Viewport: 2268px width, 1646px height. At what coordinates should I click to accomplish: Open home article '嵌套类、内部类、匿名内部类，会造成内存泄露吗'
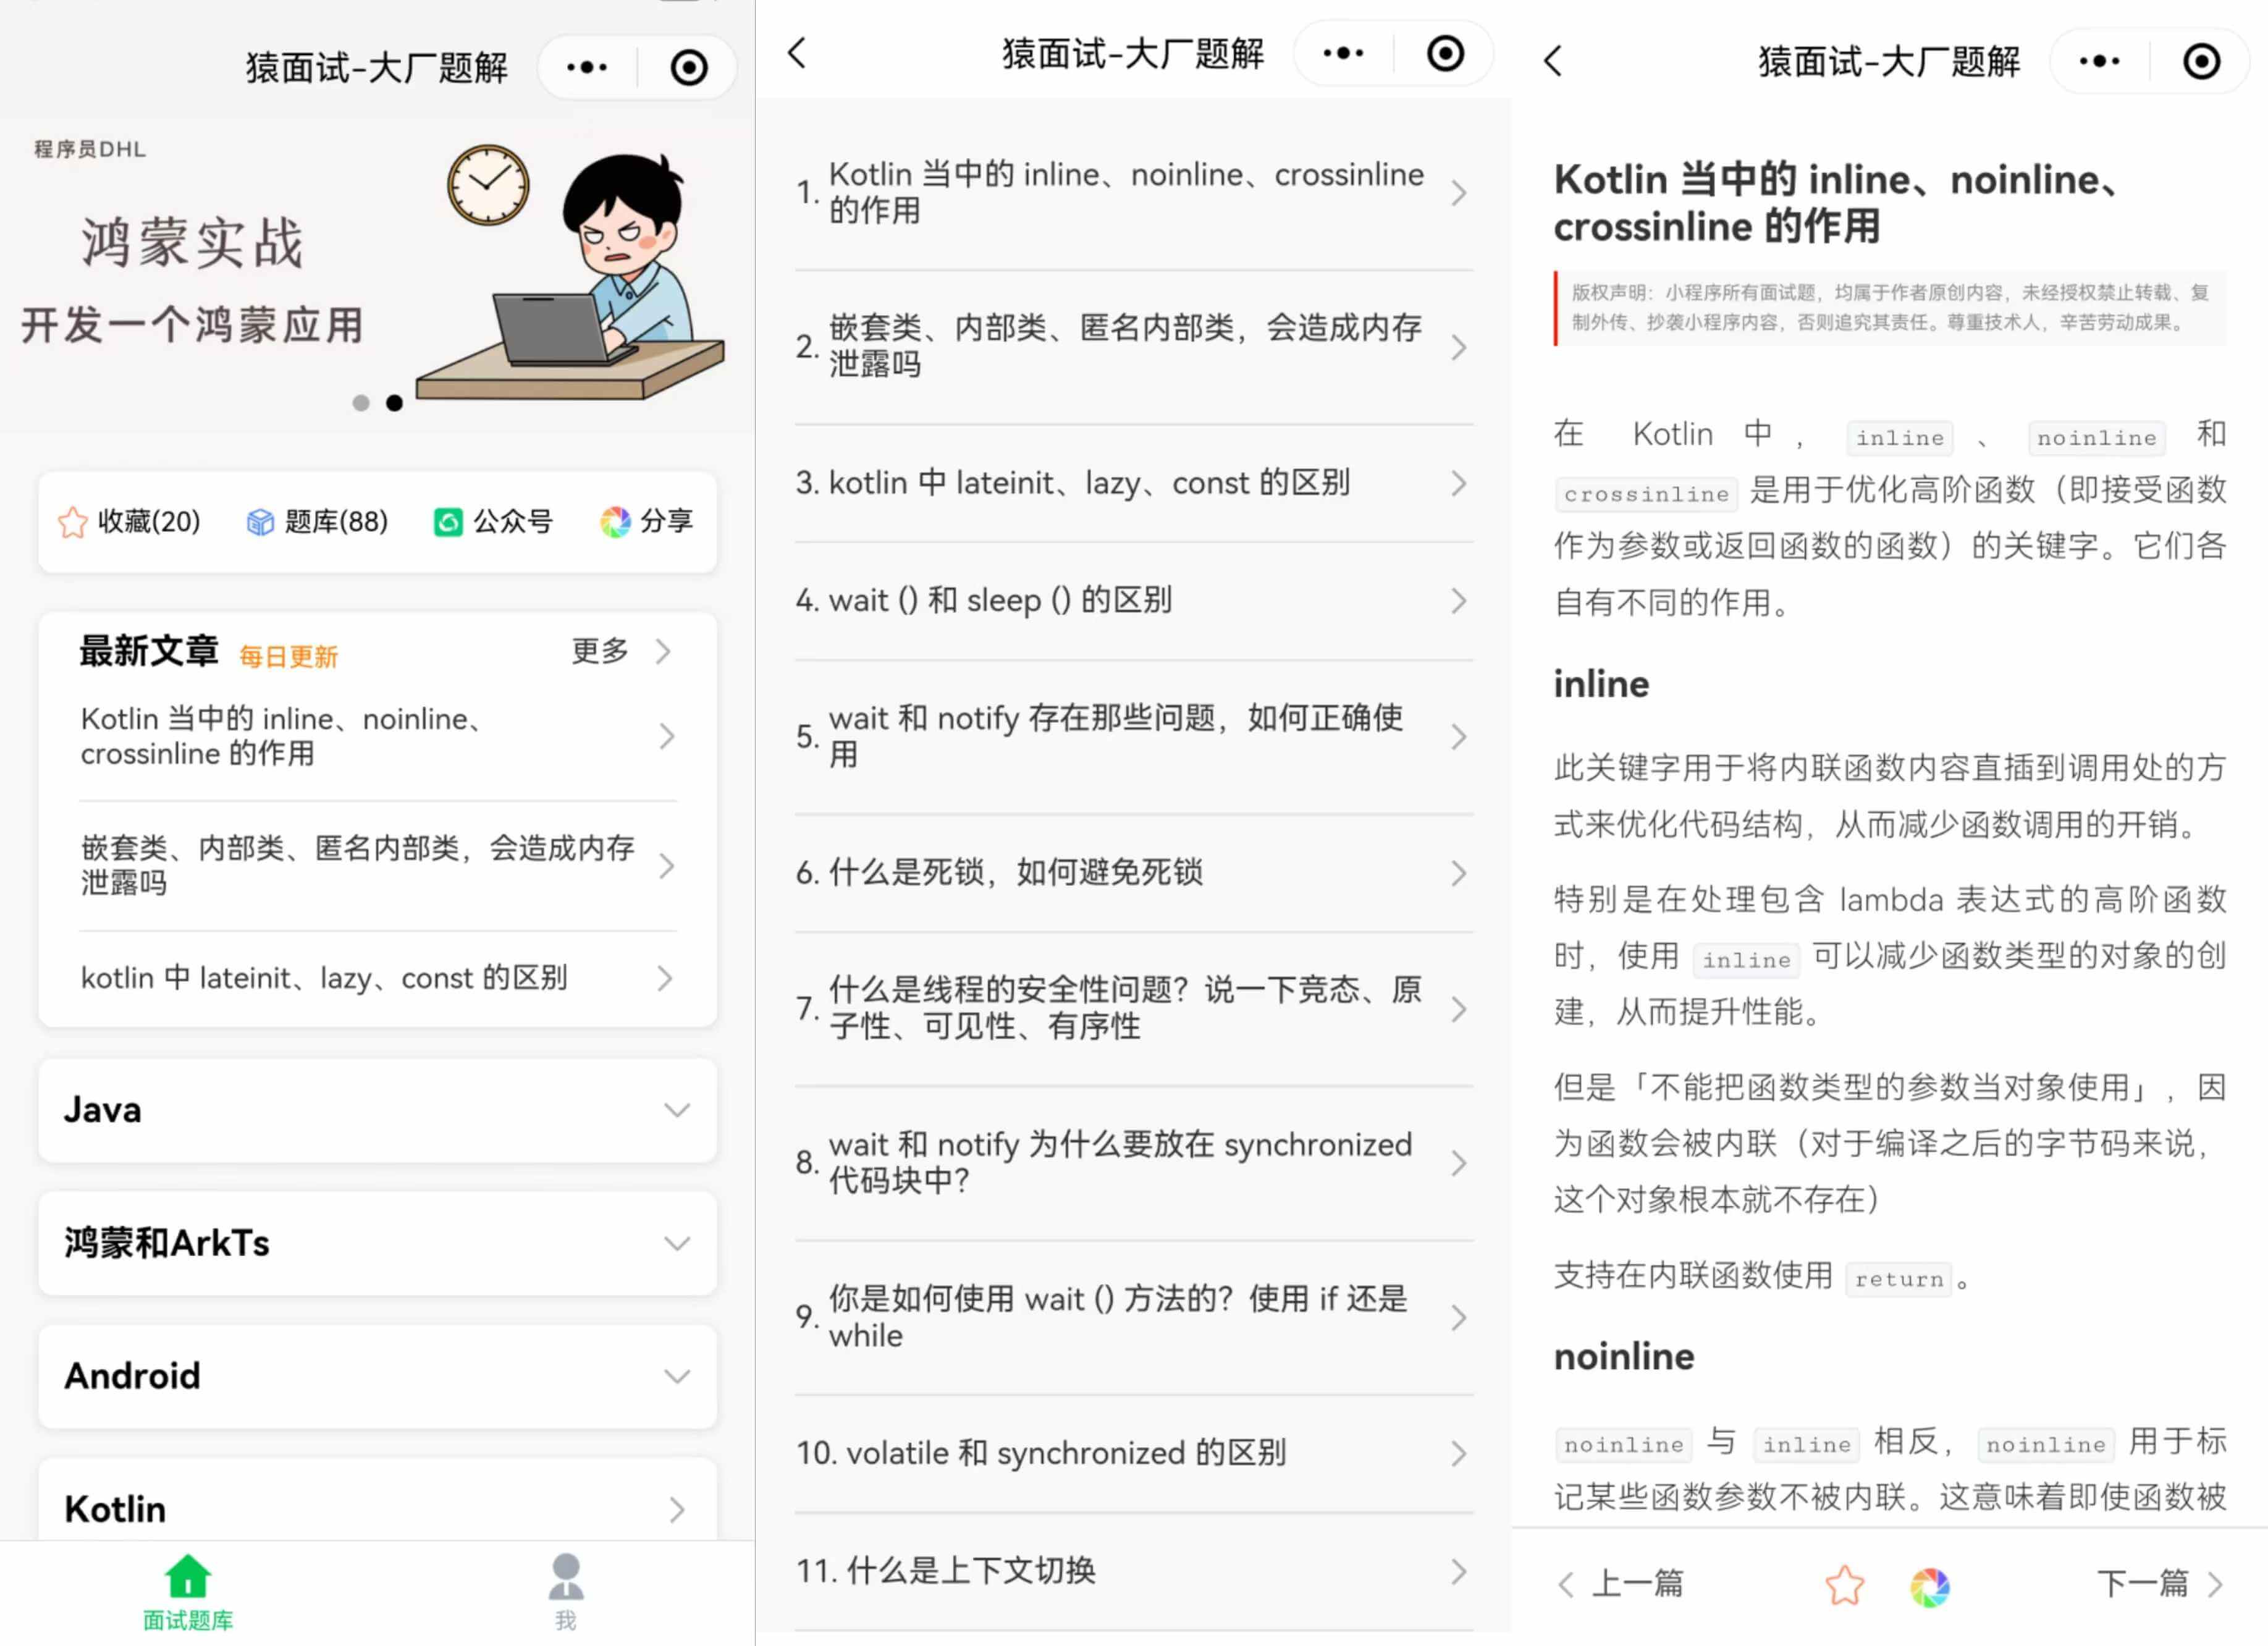[x=378, y=865]
